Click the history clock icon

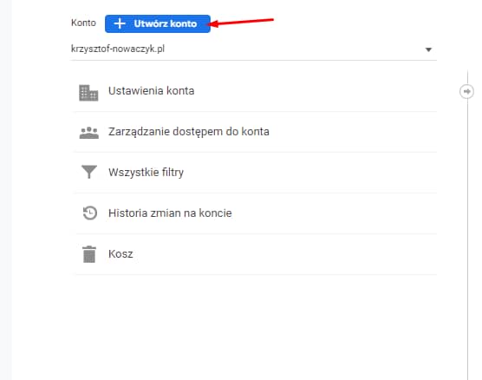click(90, 213)
